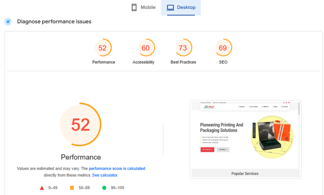This screenshot has height=195, width=324.
Task: Open the Best Practices score gauge 73
Action: click(x=183, y=48)
